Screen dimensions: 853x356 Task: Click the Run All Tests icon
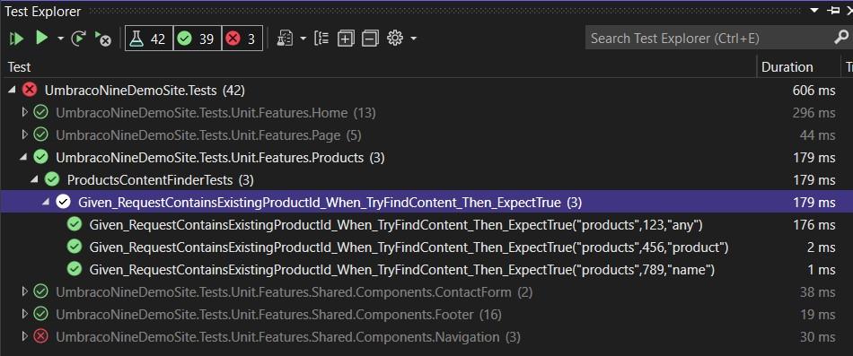[16, 39]
